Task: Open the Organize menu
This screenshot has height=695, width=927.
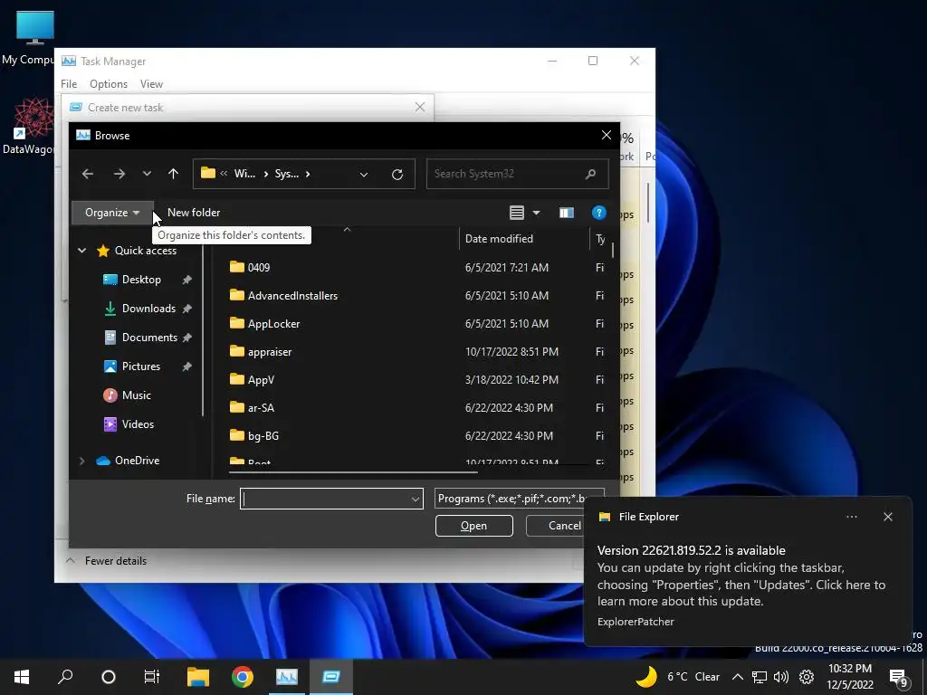Action: click(x=111, y=213)
